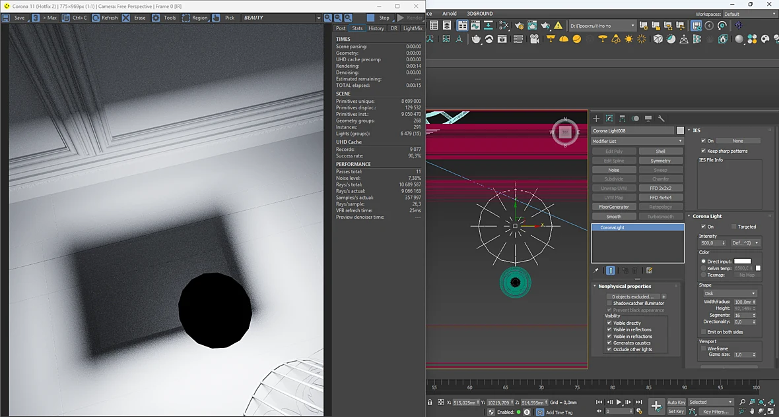Select CoronaLight in the modifier stack
779x417 pixels.
point(638,227)
